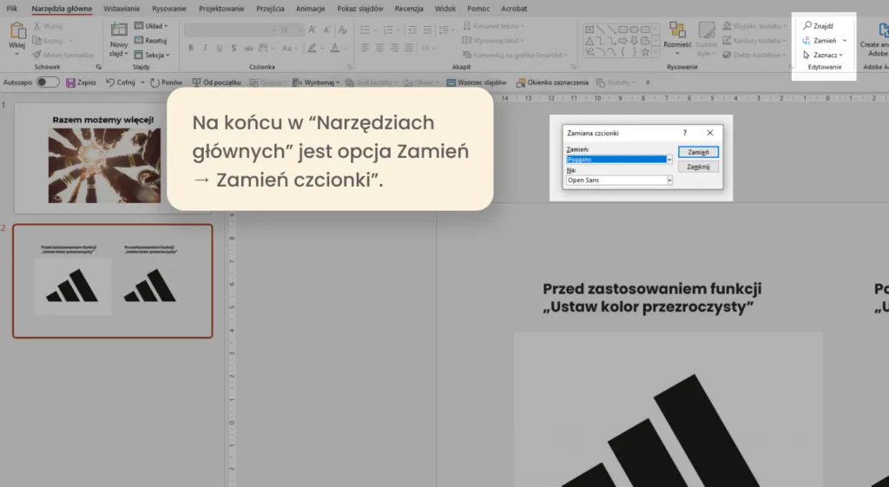Click Zamknij button in Zamiana czcionki dialog
Screen dimensions: 889x487
coord(698,167)
